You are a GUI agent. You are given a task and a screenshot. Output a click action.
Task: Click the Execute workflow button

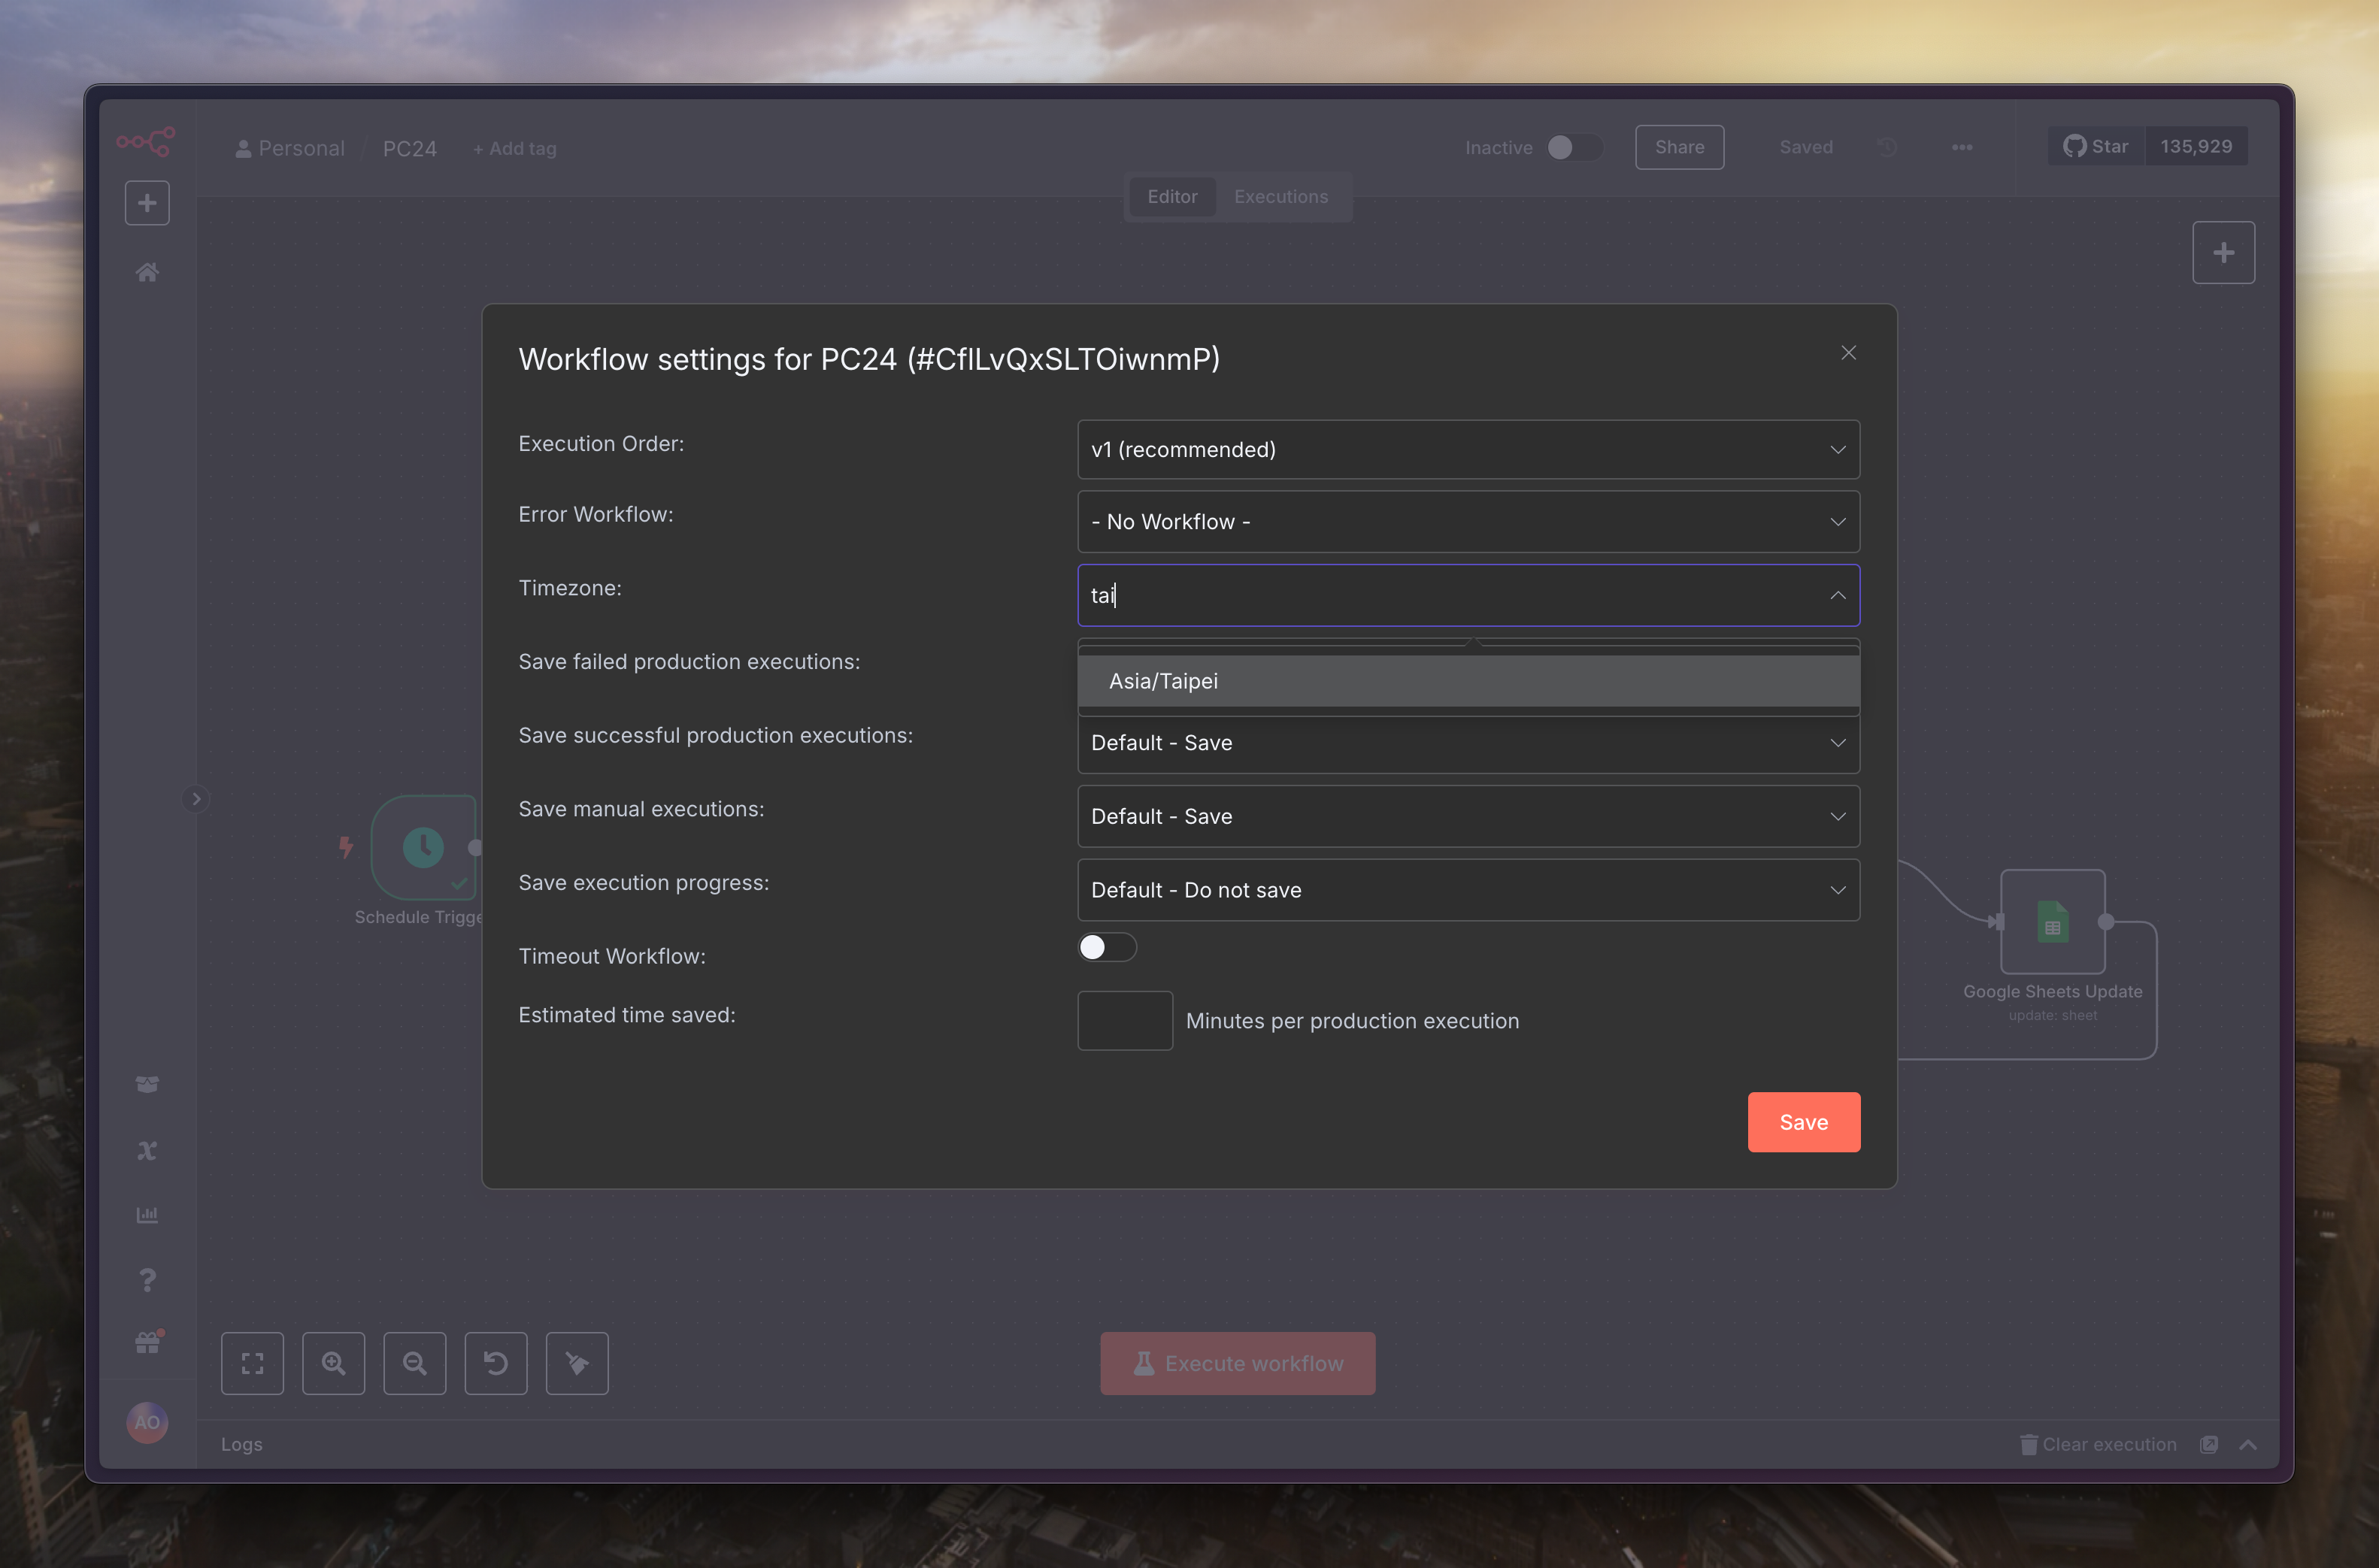tap(1237, 1363)
